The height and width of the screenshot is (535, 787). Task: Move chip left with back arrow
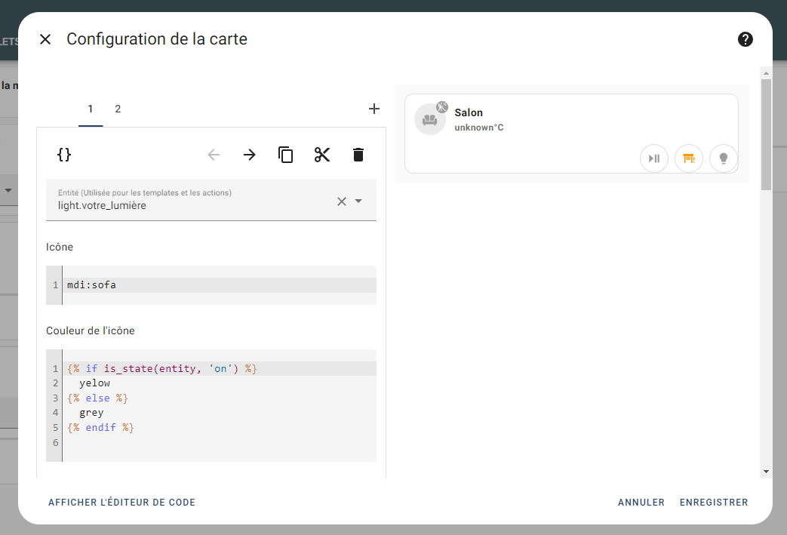(214, 155)
